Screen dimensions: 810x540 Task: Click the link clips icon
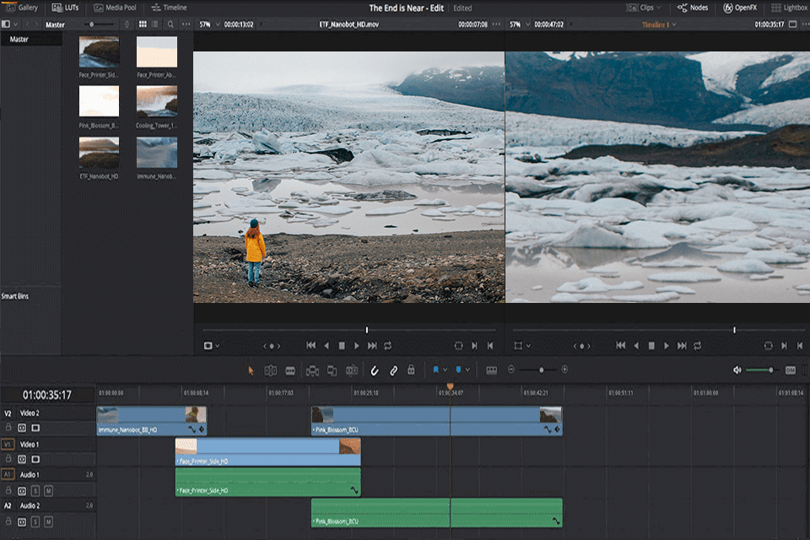pos(392,371)
